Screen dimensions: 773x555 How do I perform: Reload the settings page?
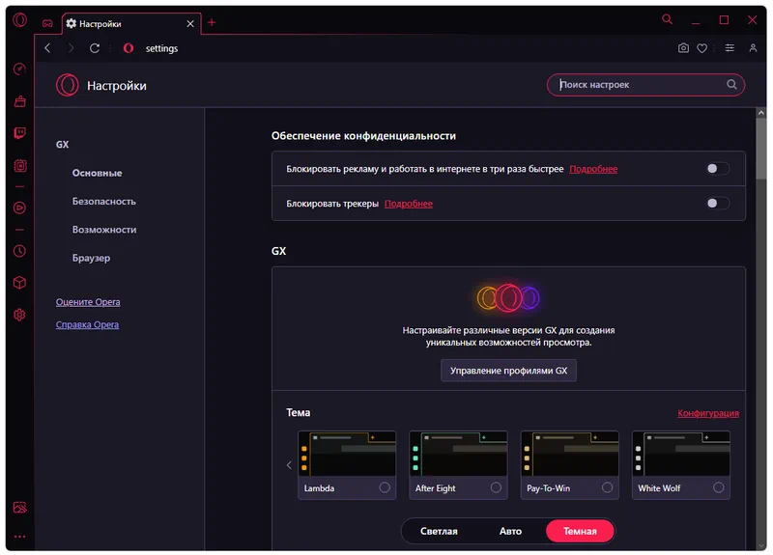tap(95, 48)
